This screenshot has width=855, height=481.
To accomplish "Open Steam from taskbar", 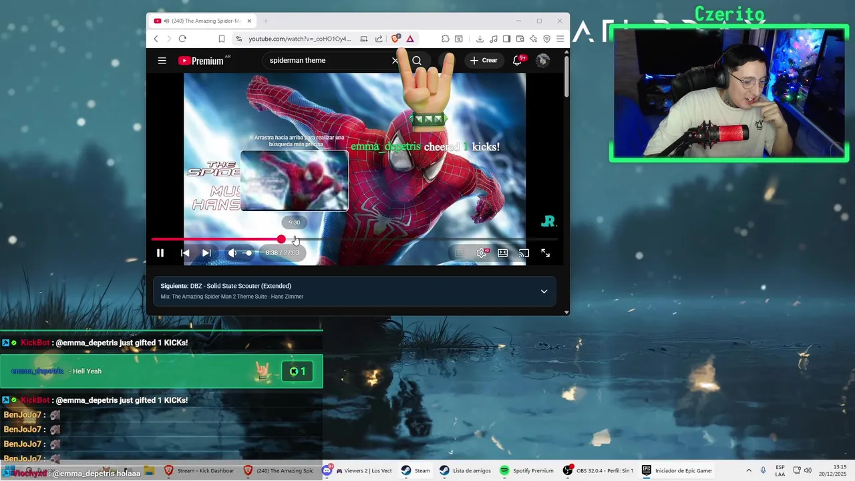I will (415, 470).
